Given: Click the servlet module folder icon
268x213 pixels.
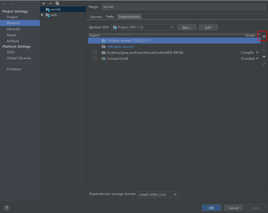Looking at the screenshot, I should [x=48, y=9].
